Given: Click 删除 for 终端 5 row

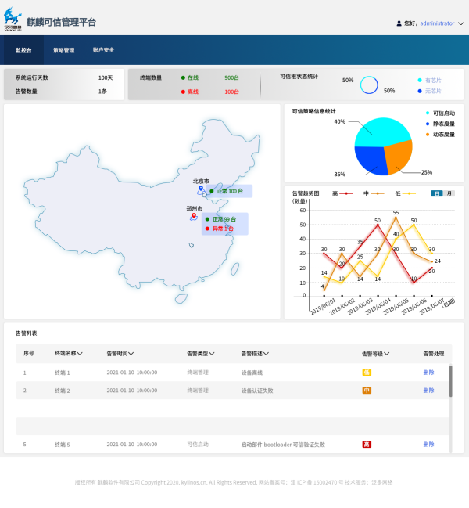Looking at the screenshot, I should pos(428,444).
